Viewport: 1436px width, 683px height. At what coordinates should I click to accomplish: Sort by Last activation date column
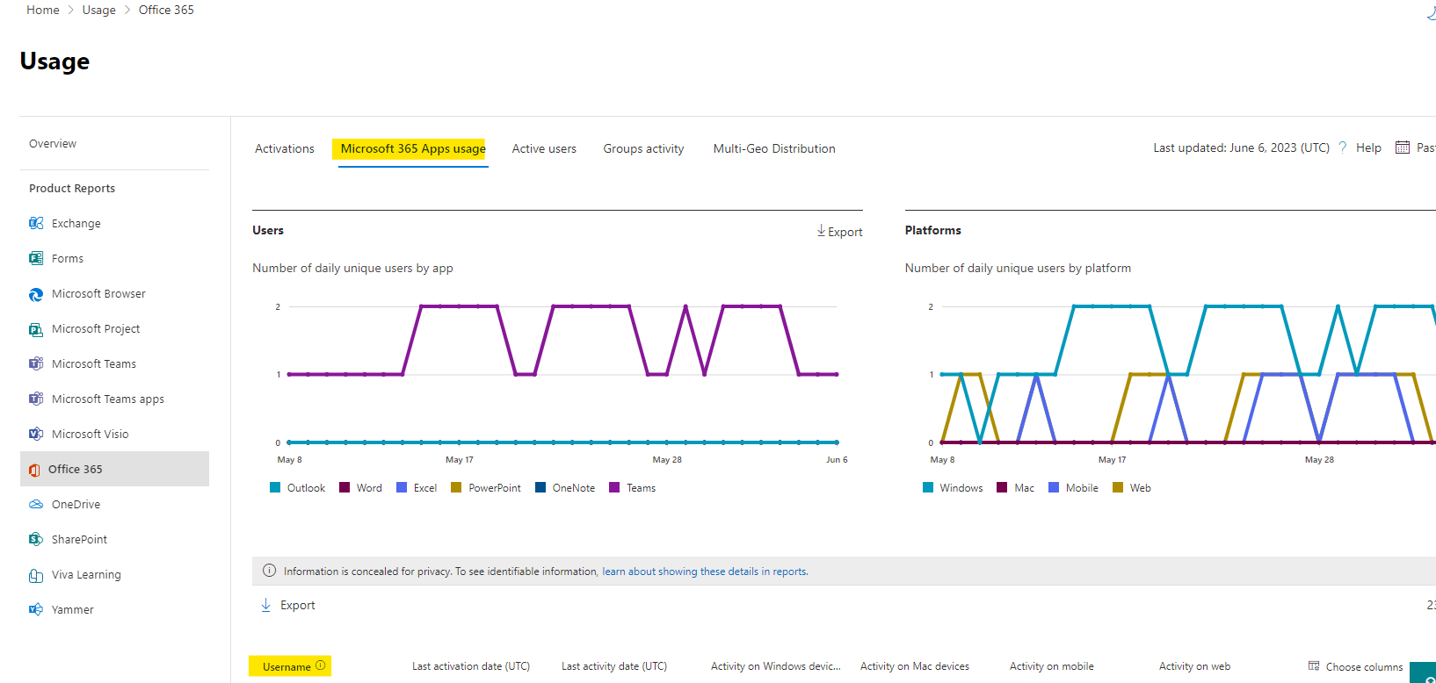[x=471, y=666]
